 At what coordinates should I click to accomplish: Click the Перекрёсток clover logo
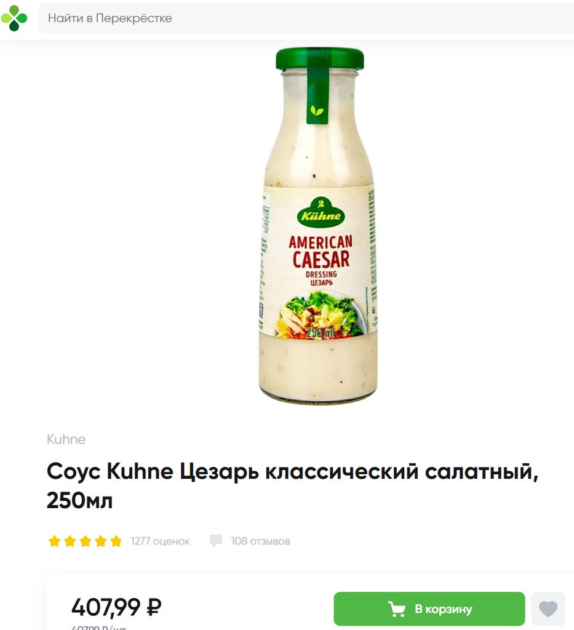pos(14,18)
